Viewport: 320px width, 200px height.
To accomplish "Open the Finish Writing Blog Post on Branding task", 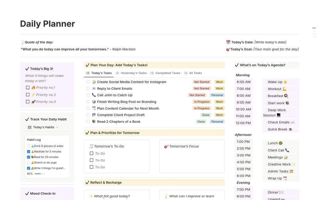I will [127, 102].
